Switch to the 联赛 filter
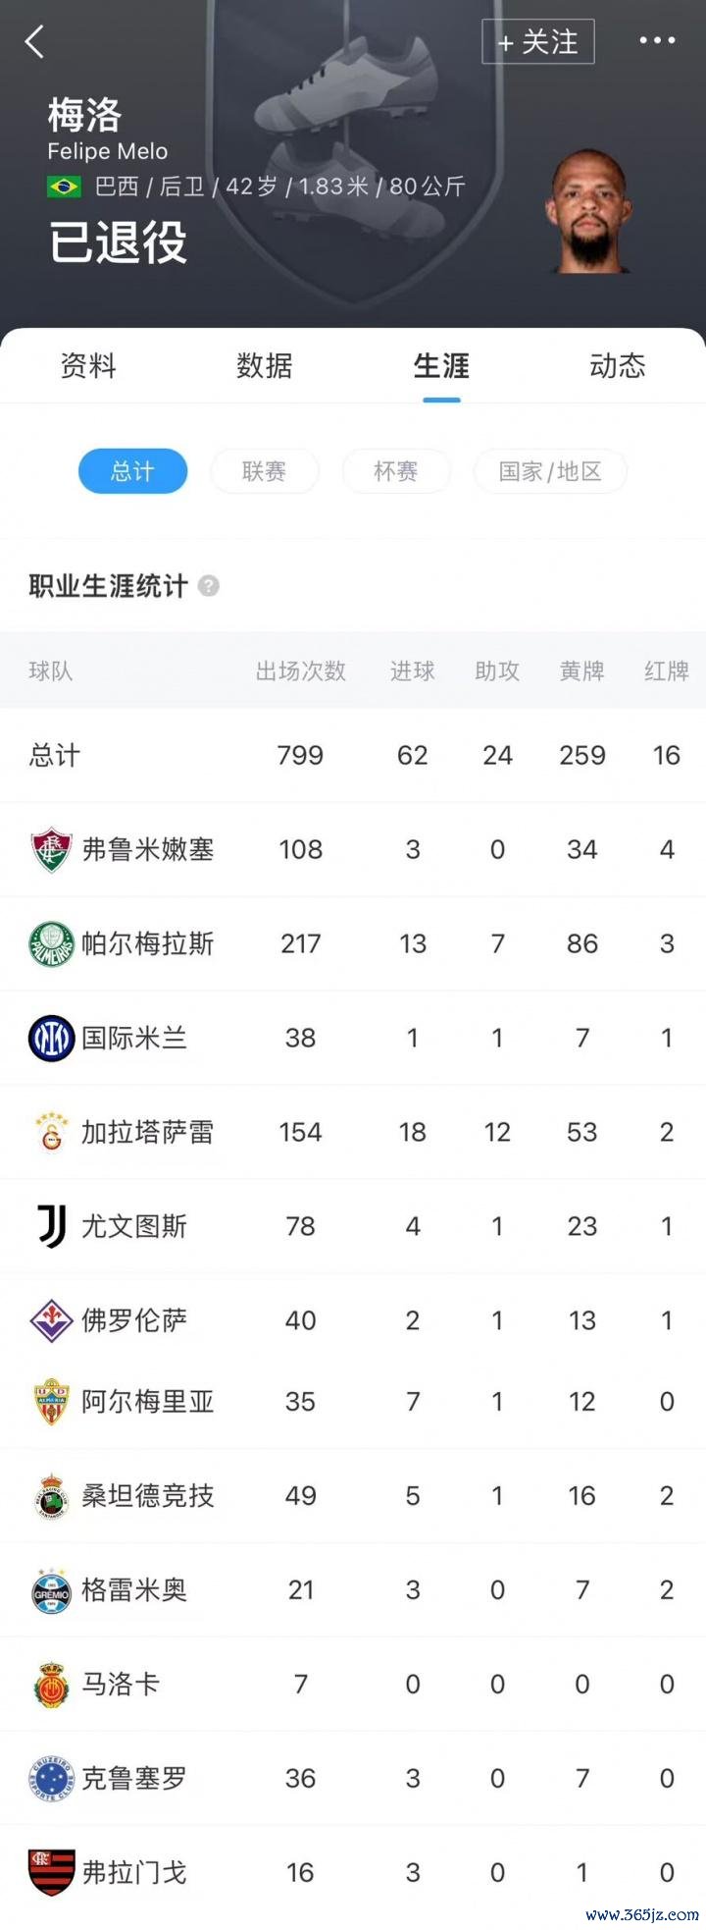706x1930 pixels. click(264, 471)
